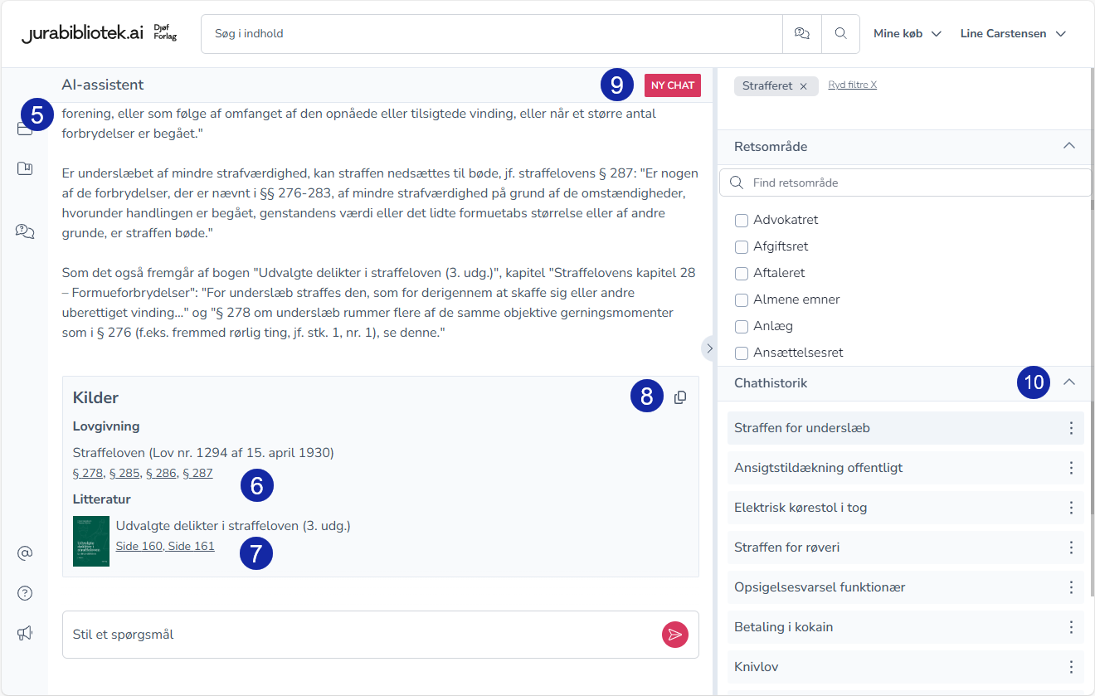
Task: Click the search magnifier icon in top bar
Action: pos(840,34)
